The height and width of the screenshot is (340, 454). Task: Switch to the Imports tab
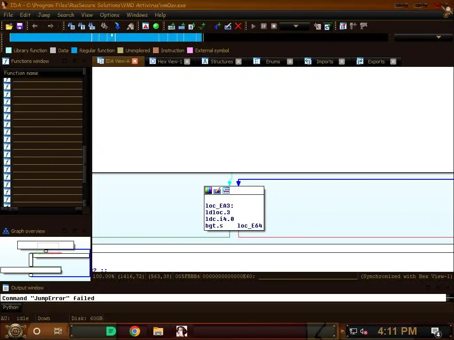(x=325, y=62)
